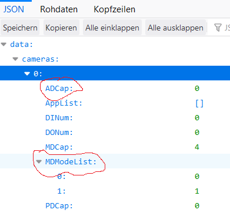Screen dimensions: 230x213
Task: Select the PDCap property row
Action: 115,206
